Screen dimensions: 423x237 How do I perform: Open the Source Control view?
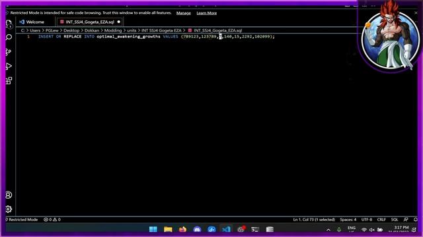[x=9, y=52]
